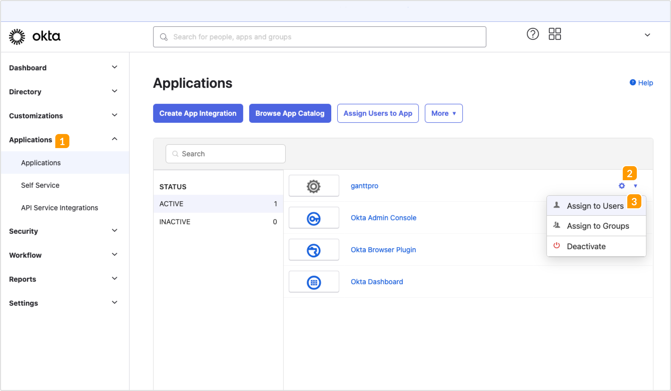Click the people and apps search field
Screen dimensions: 671x391
(x=319, y=37)
